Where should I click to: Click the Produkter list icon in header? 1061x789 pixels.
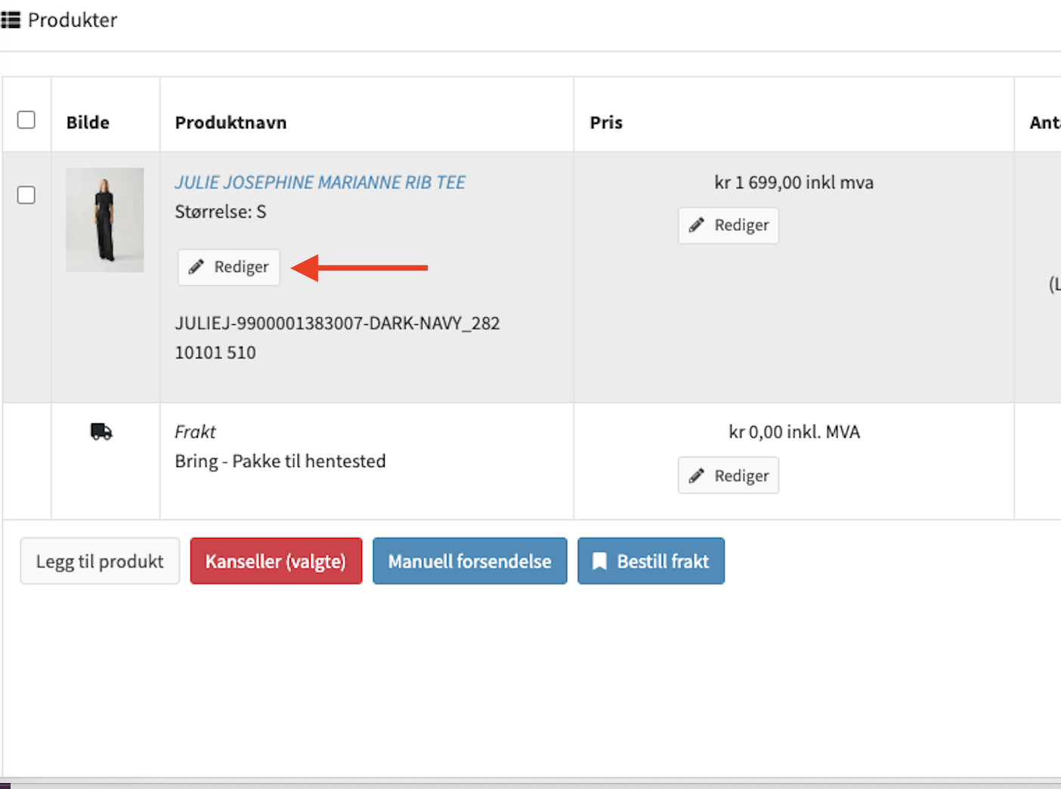11,20
